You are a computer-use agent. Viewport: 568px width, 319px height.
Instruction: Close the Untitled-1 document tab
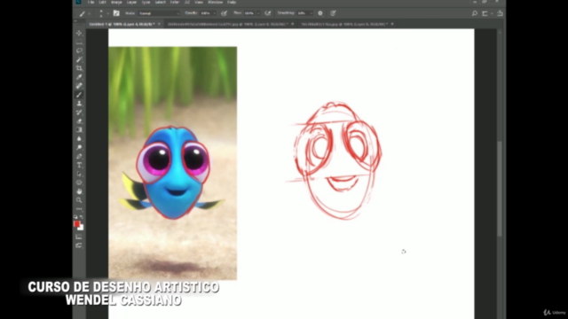click(x=159, y=24)
